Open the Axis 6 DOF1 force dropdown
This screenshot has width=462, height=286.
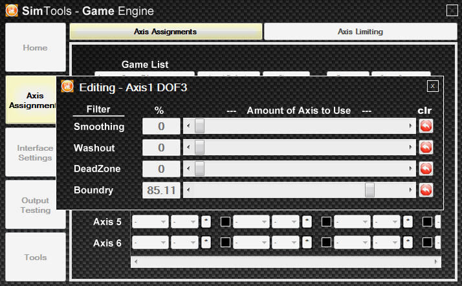click(x=150, y=243)
